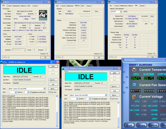This screenshot has height=129, width=166.
Task: Click the right SP2004 window title icon
Action: point(63,69)
